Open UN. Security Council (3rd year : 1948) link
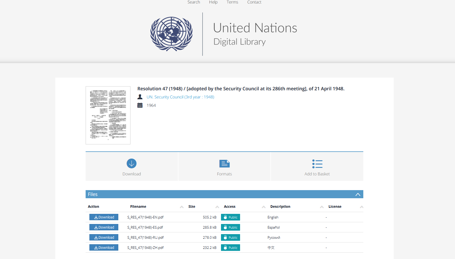The image size is (455, 259). (180, 97)
